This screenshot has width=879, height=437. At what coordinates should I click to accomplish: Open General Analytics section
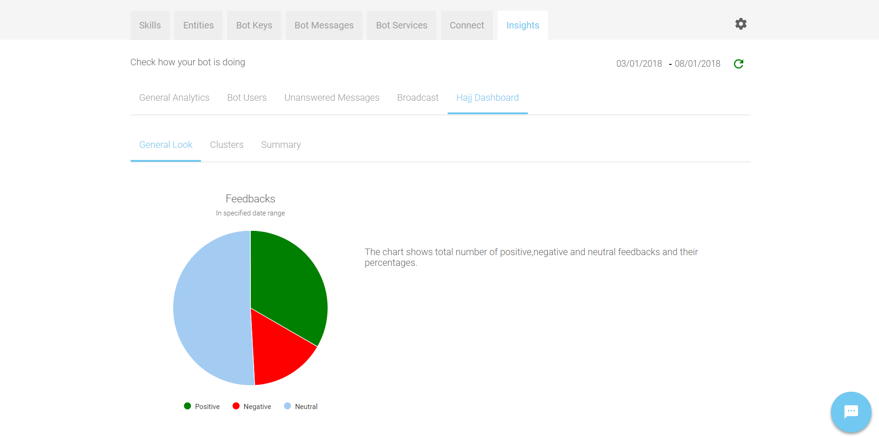point(174,97)
